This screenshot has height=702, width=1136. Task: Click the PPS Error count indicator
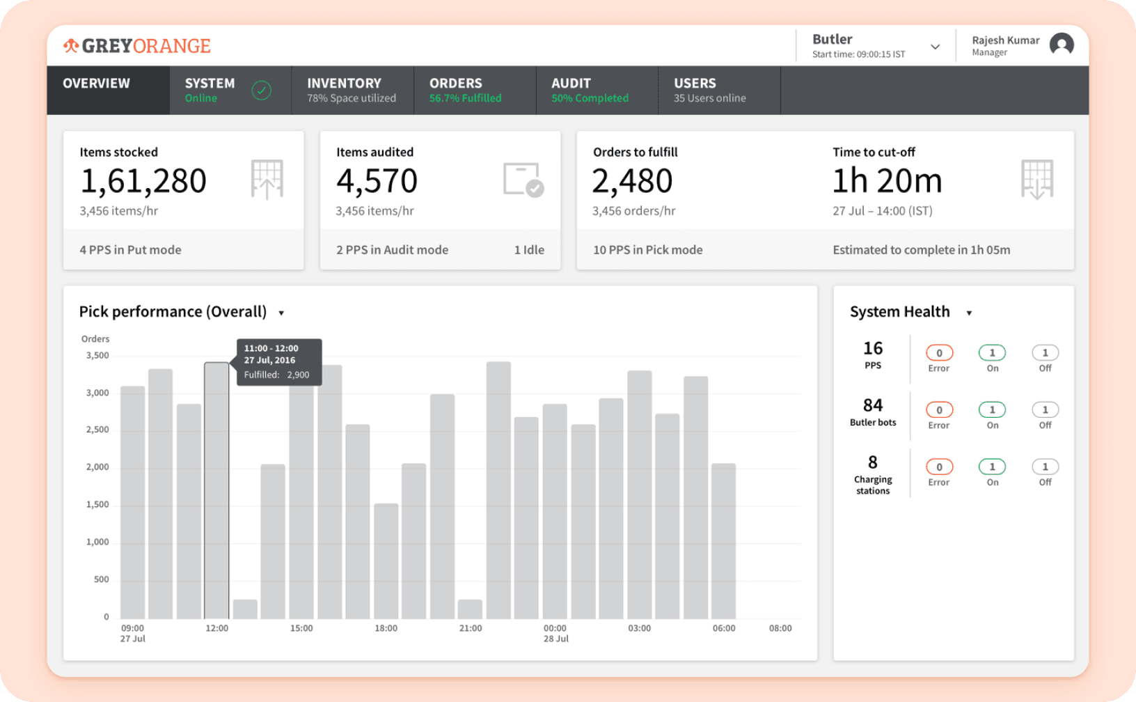pyautogui.click(x=939, y=352)
